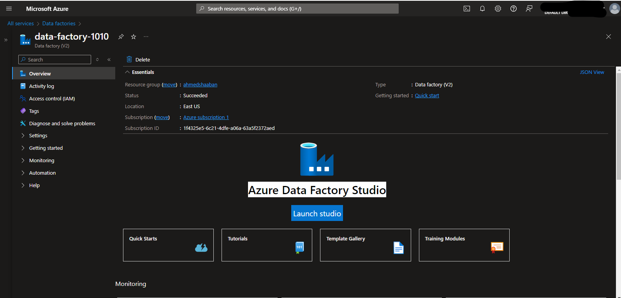
Task: Expand the Getting started menu group
Action: pyautogui.click(x=23, y=148)
